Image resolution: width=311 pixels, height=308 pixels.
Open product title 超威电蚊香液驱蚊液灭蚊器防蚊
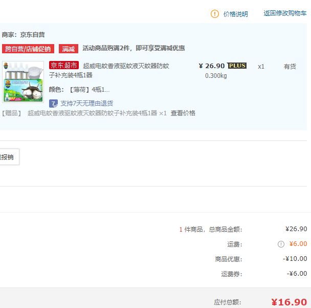[x=126, y=66]
